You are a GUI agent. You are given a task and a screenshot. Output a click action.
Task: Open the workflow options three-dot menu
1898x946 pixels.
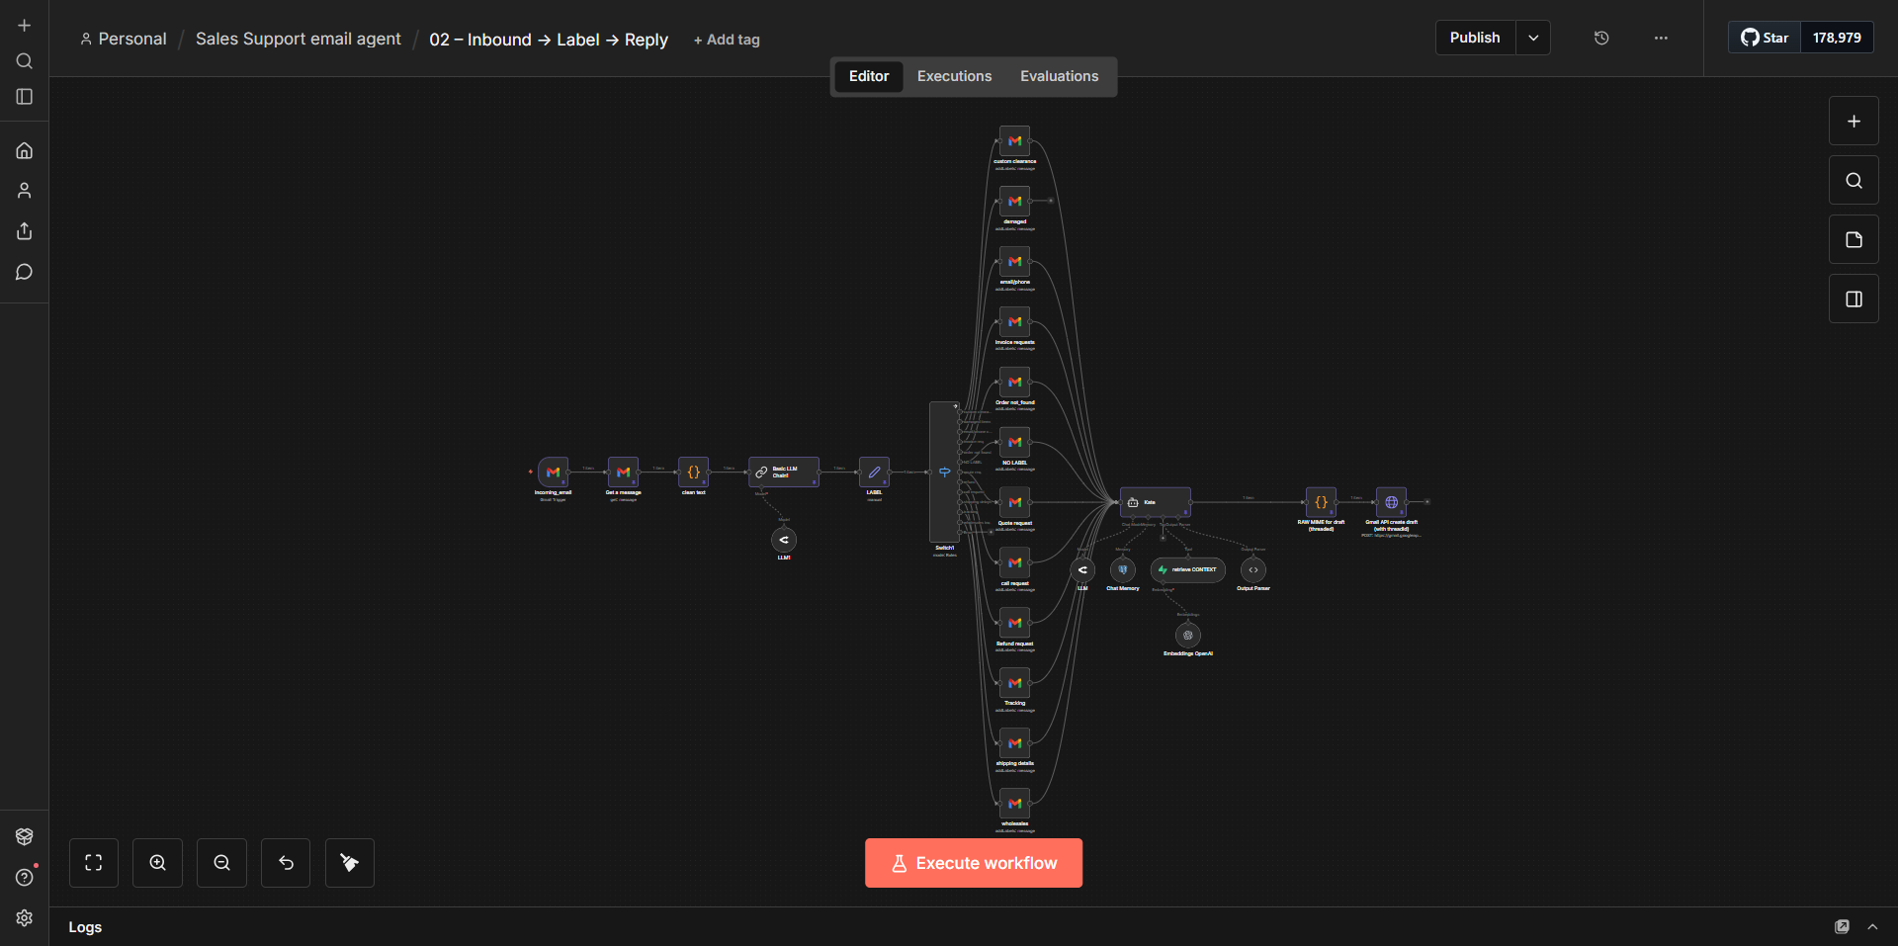pos(1661,38)
